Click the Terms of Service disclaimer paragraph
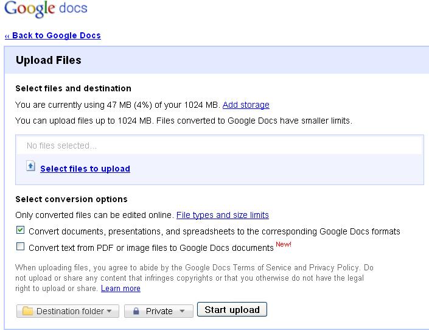The image size is (429, 330). tap(194, 278)
